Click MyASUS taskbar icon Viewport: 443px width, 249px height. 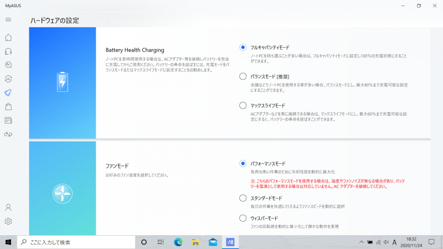[x=230, y=242]
